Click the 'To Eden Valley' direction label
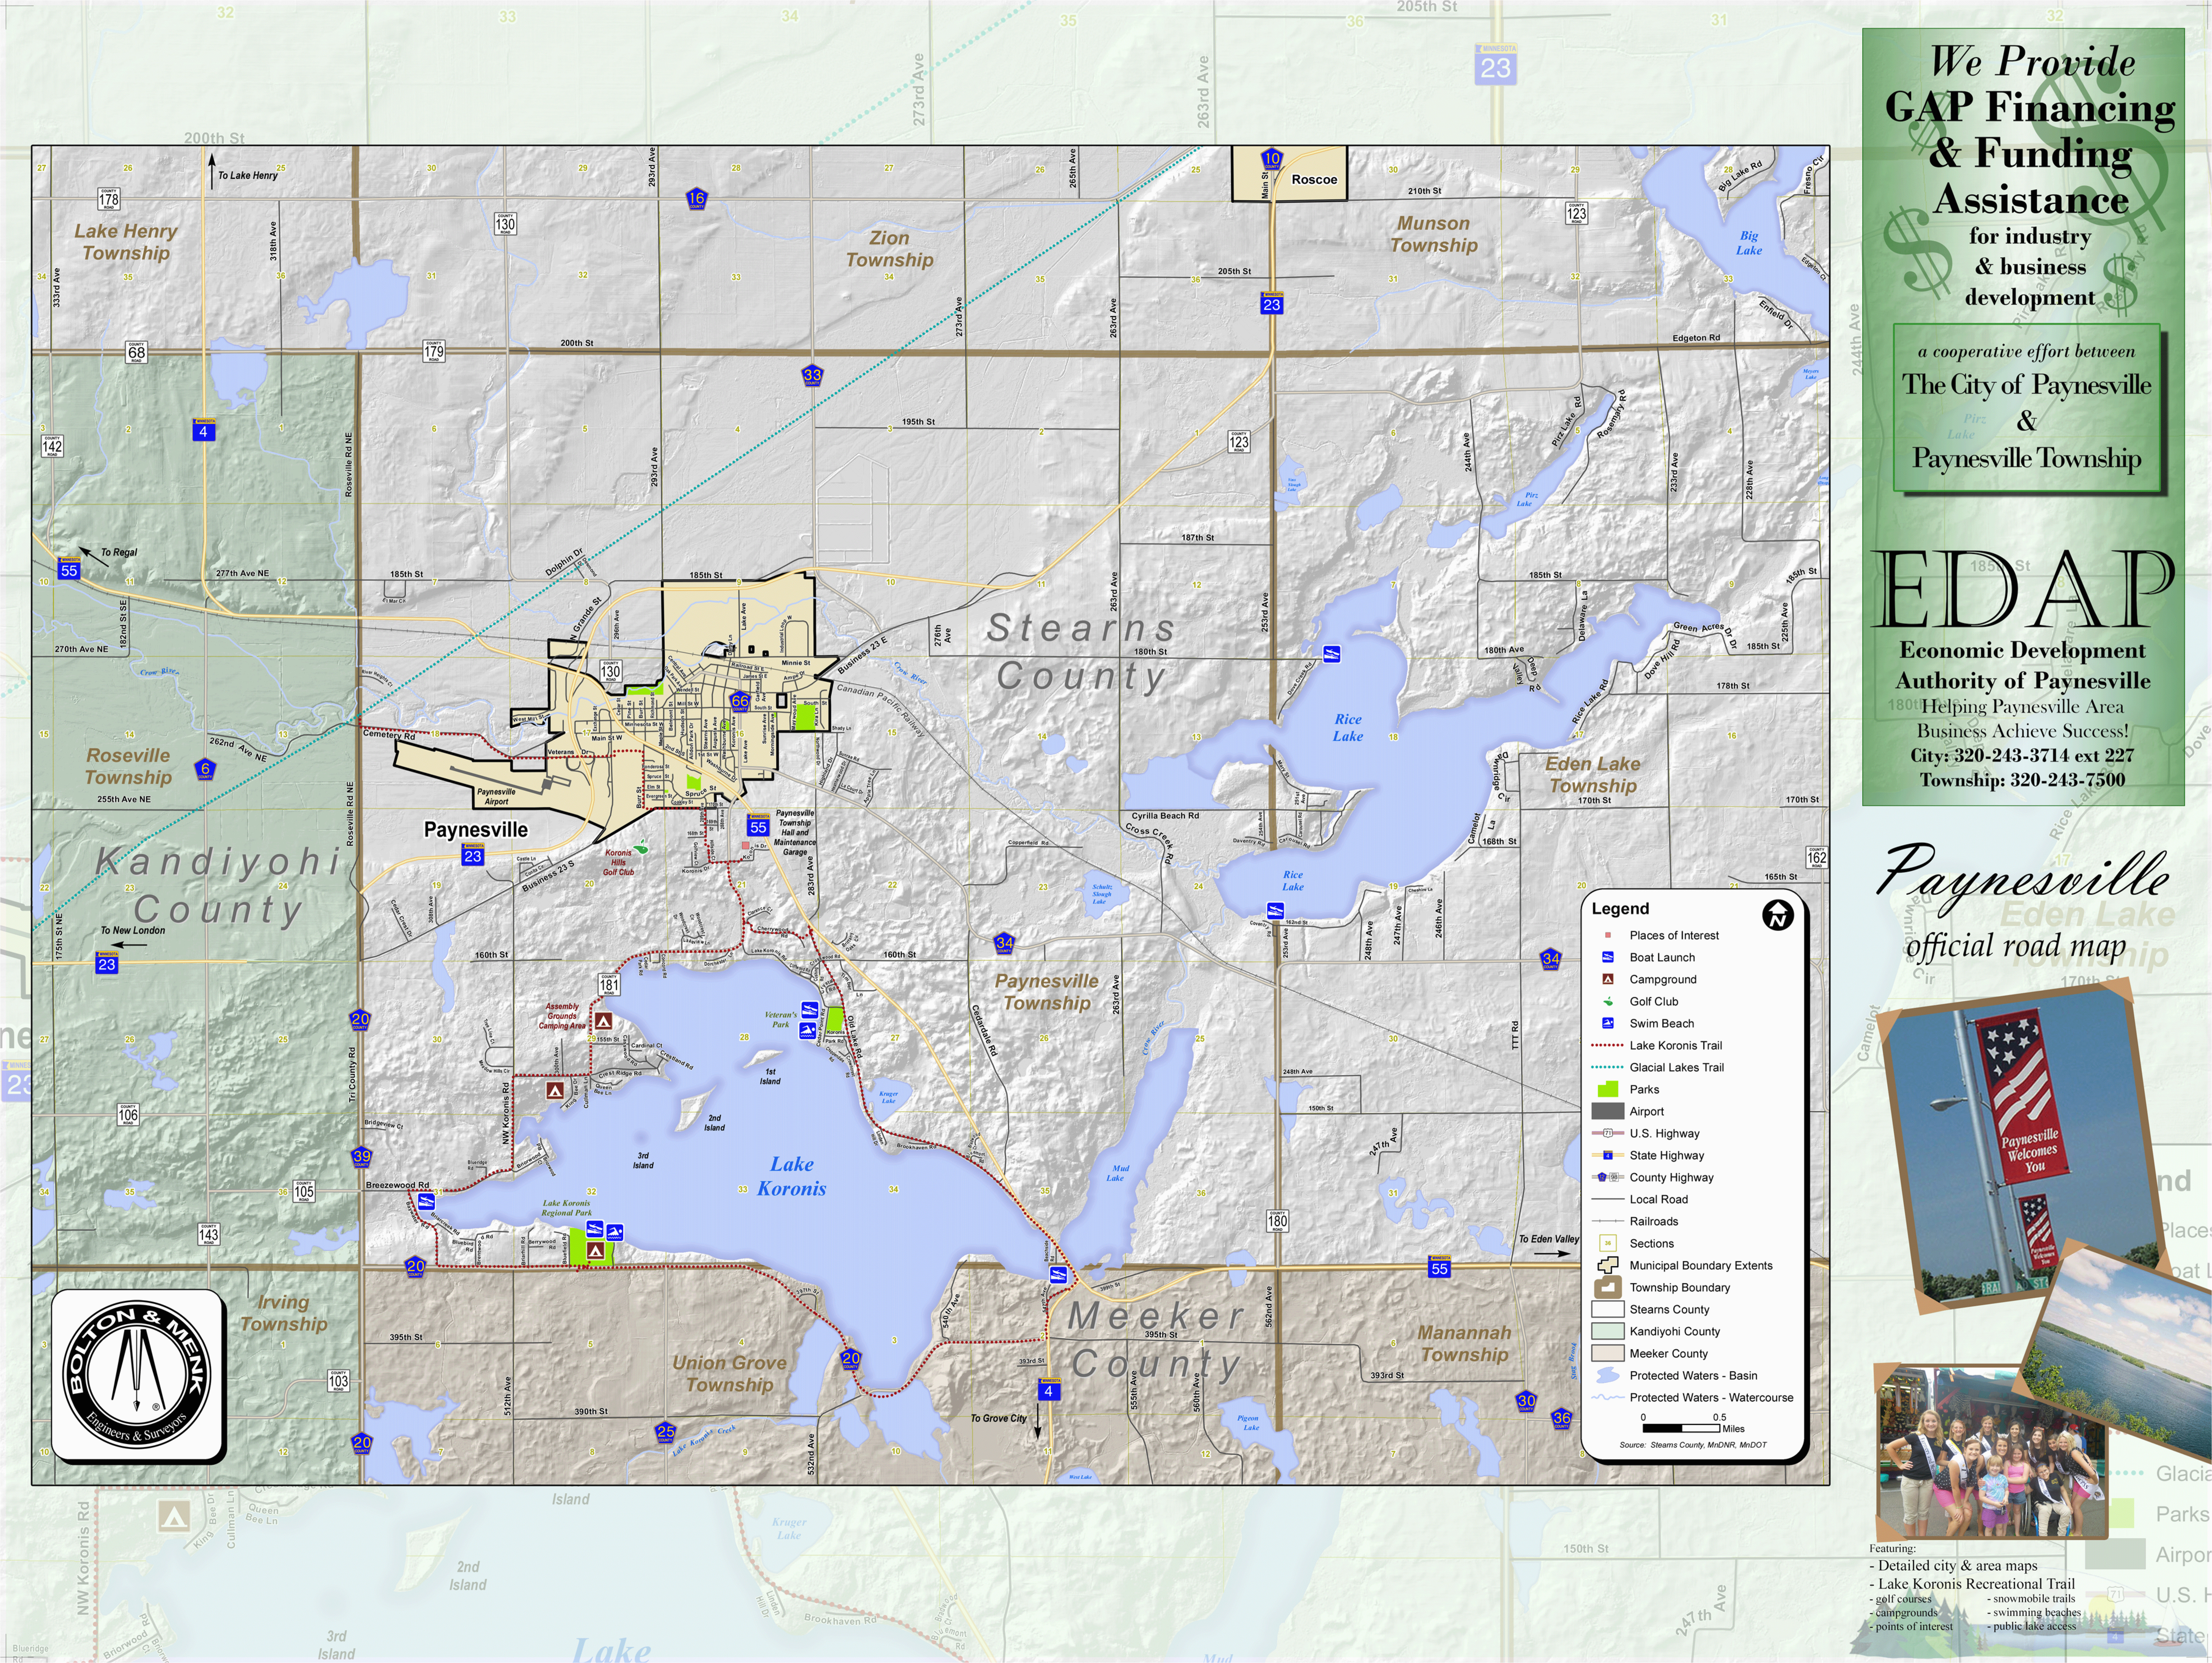Viewport: 2212px width, 1663px height. click(x=1549, y=1239)
